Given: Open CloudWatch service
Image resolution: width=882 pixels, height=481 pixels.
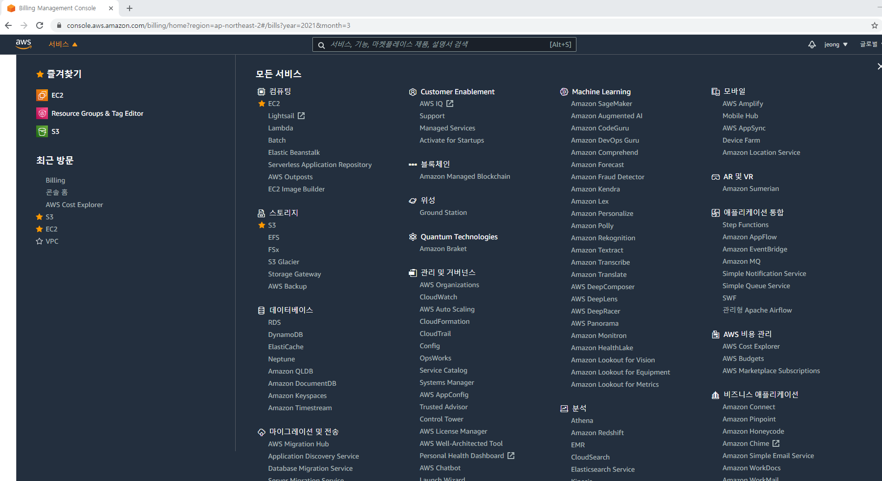Looking at the screenshot, I should (x=439, y=297).
